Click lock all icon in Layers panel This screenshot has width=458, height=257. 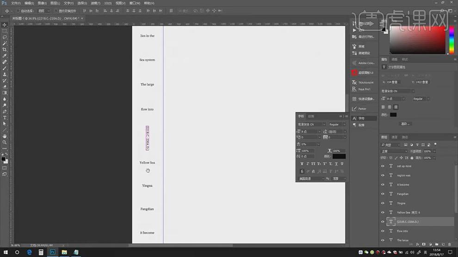click(412, 158)
